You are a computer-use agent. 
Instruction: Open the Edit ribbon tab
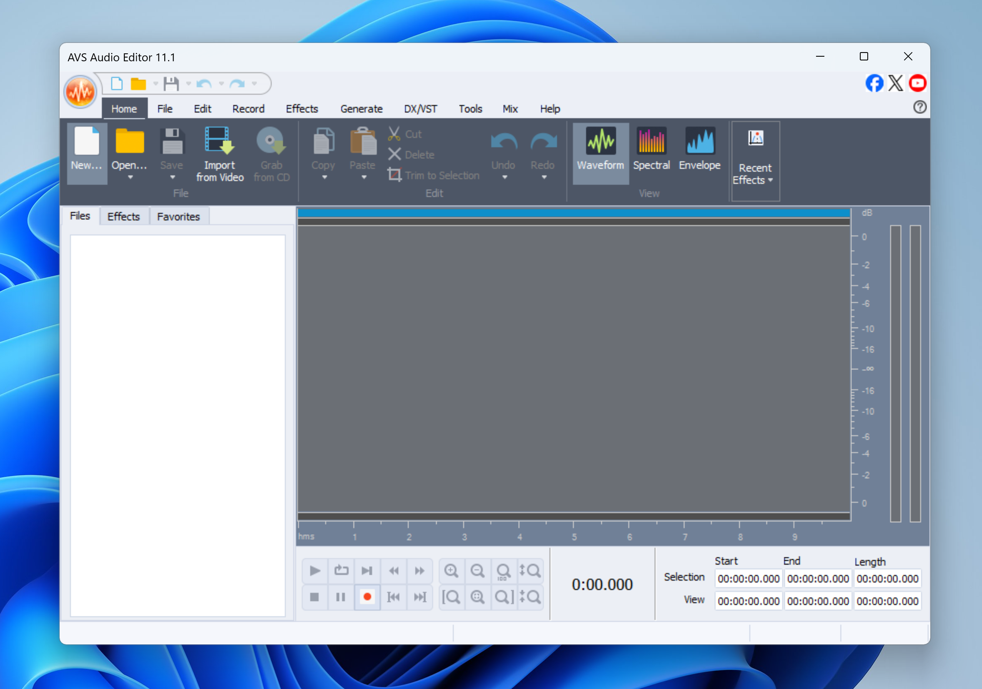click(x=202, y=108)
